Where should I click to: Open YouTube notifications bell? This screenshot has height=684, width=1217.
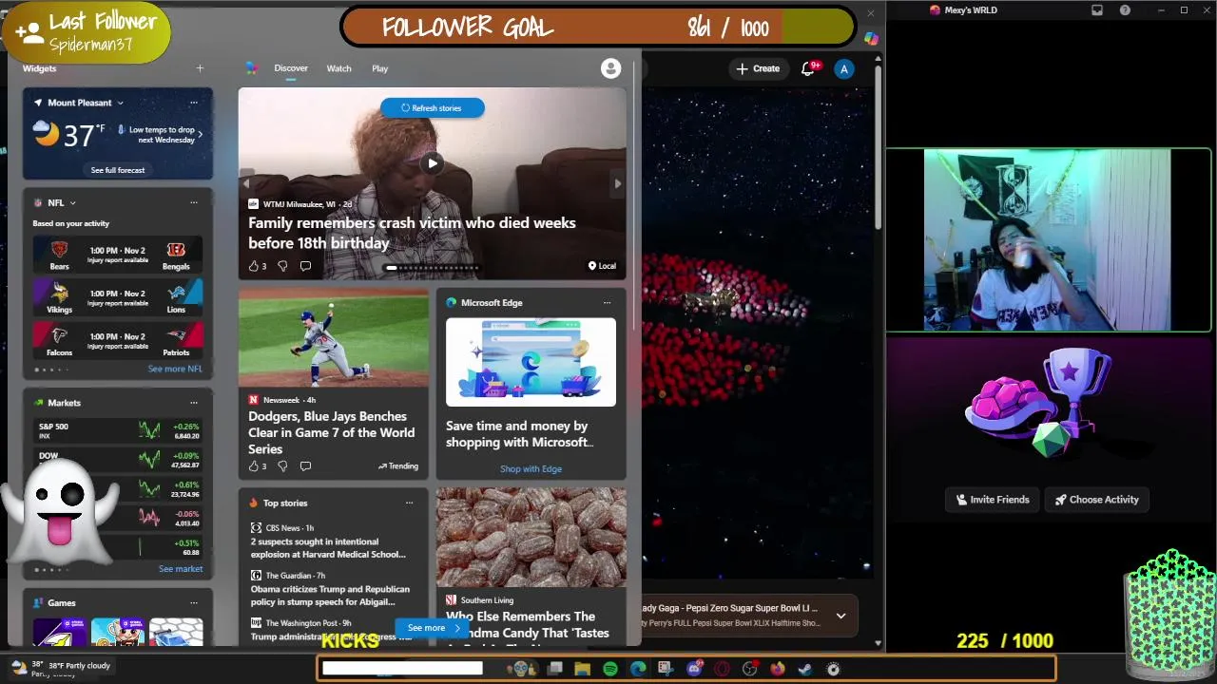tap(808, 68)
